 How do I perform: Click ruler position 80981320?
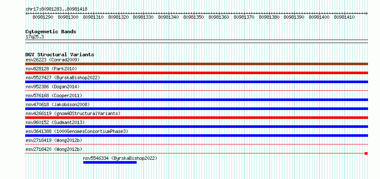pos(119,17)
